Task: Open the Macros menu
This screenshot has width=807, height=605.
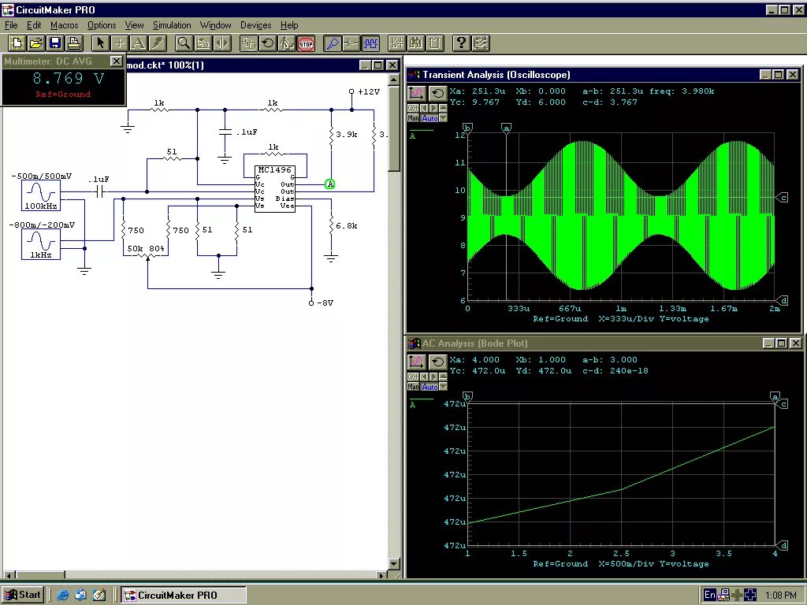Action: coord(65,25)
